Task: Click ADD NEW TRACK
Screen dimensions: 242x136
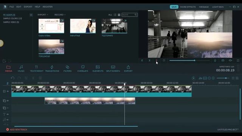Action: pyautogui.click(x=17, y=130)
